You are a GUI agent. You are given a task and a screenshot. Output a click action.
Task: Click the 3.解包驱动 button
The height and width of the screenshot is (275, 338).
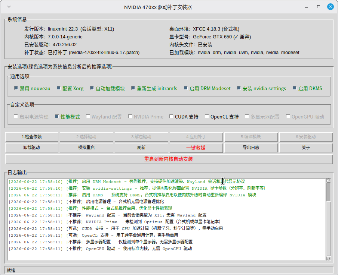(x=141, y=137)
